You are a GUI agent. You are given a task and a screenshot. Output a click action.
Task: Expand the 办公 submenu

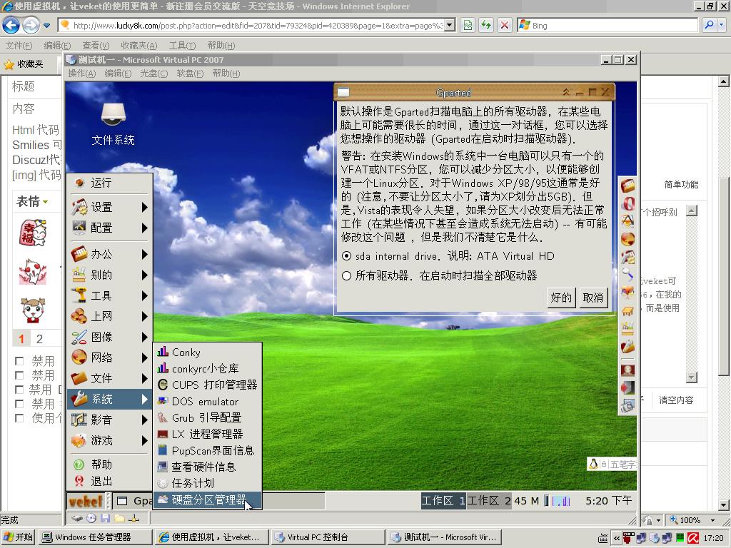[x=109, y=254]
